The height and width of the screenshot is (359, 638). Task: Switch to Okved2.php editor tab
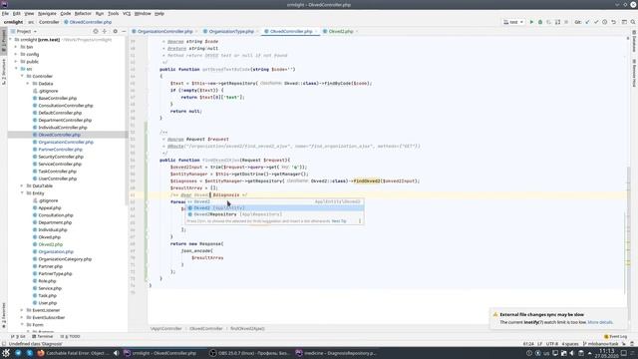click(340, 31)
